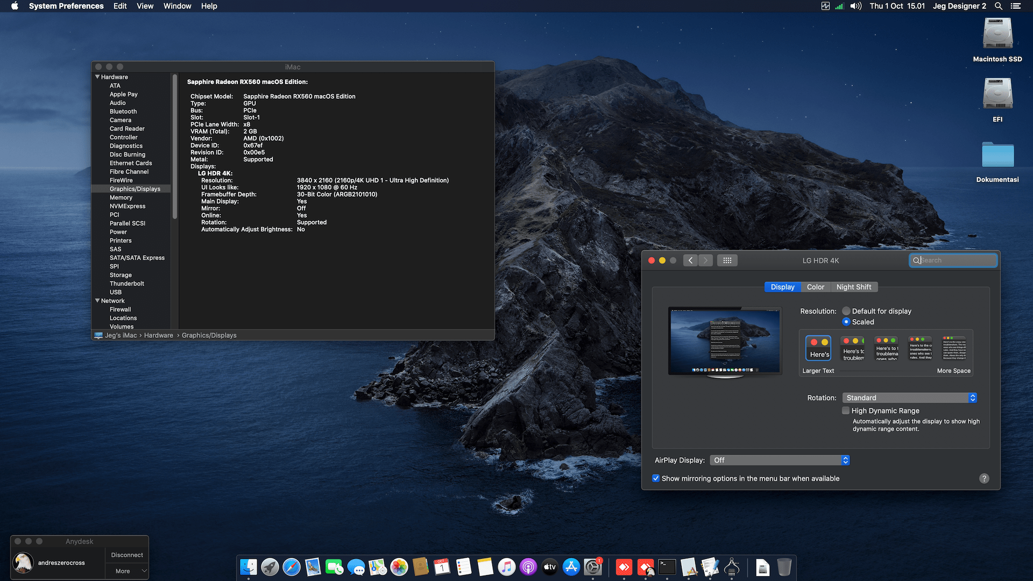The height and width of the screenshot is (581, 1033).
Task: Click the help question mark button
Action: click(984, 478)
